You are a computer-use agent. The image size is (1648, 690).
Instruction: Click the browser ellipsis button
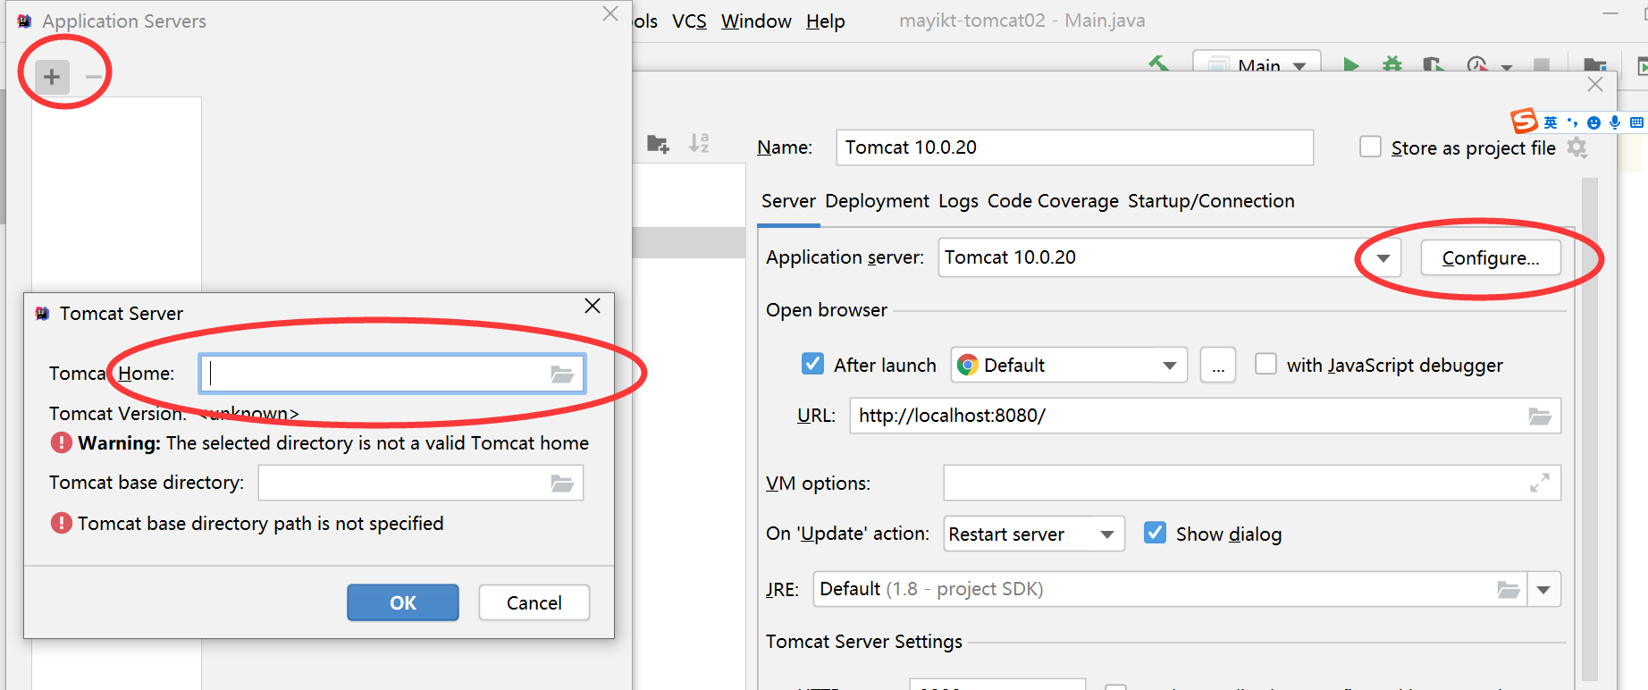click(x=1218, y=365)
